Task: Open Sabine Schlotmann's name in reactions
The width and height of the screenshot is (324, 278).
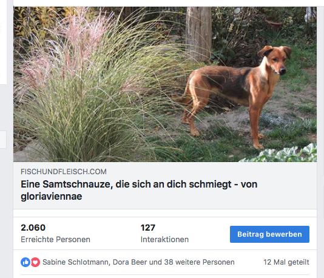Action: tap(75, 262)
